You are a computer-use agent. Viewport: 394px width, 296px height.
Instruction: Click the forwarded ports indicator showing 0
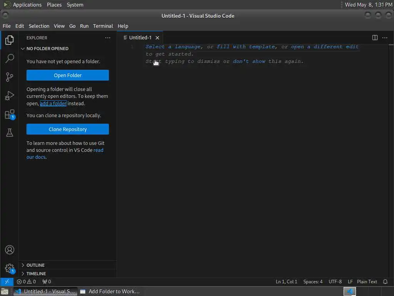tap(47, 282)
